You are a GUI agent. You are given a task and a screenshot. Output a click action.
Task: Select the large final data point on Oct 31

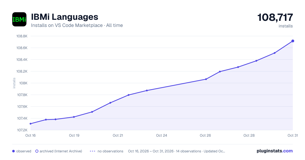coord(293,41)
